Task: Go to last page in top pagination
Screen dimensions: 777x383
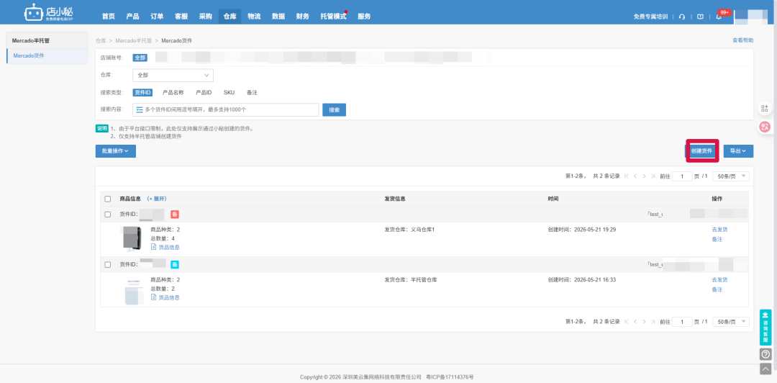Action: tap(653, 176)
